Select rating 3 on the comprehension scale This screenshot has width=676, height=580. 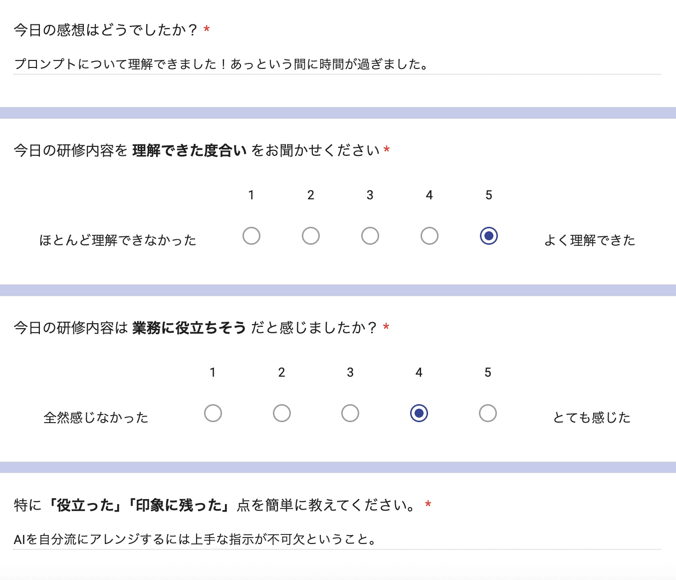[x=369, y=235]
